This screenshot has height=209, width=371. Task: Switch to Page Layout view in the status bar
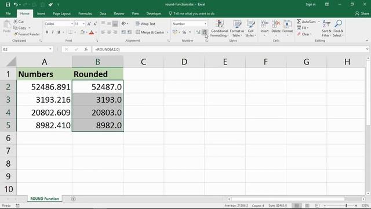pyautogui.click(x=307, y=206)
